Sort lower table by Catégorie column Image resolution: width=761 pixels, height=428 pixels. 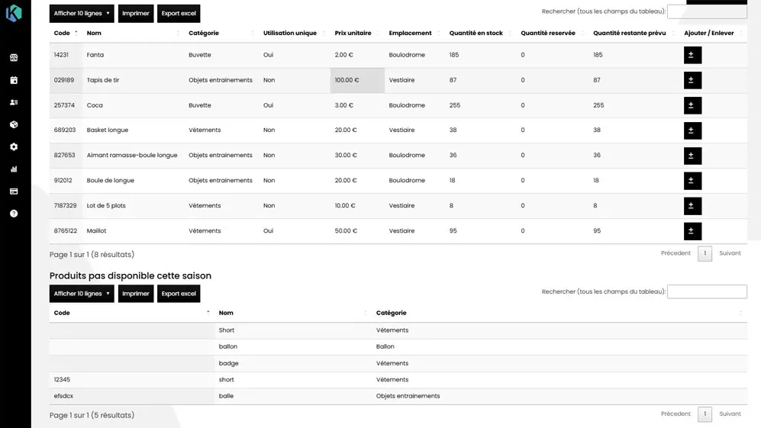pyautogui.click(x=559, y=313)
